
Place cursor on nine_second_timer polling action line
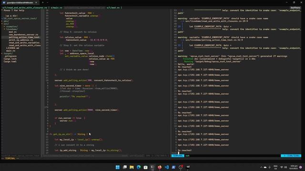87,110
